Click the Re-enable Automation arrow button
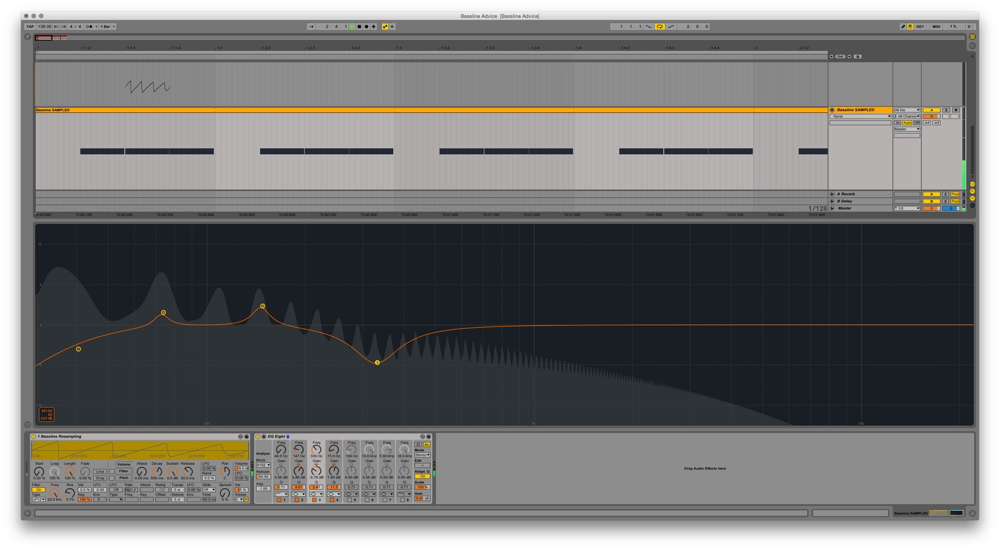The width and height of the screenshot is (1000, 550). click(x=392, y=26)
